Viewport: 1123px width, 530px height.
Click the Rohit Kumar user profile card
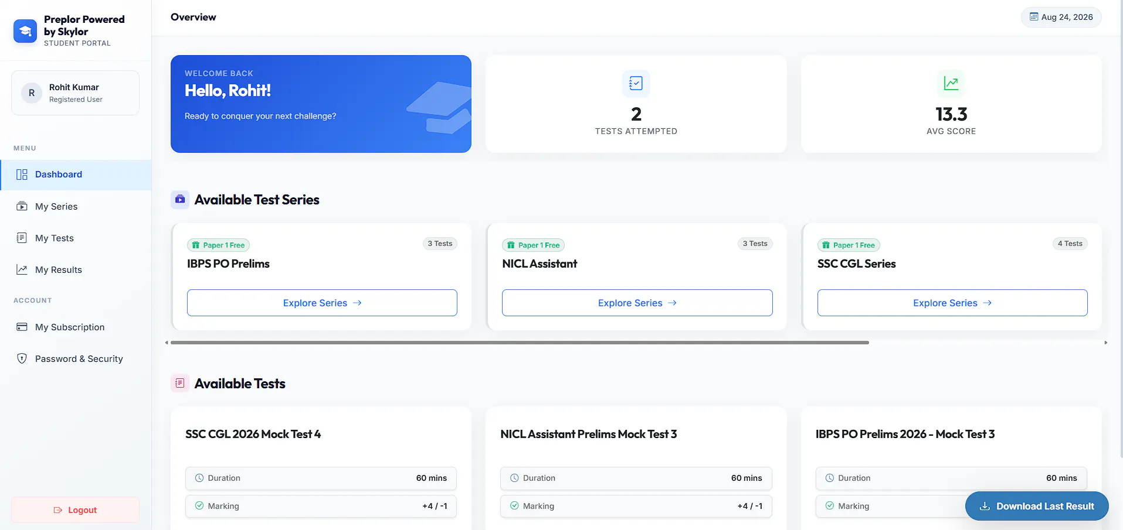click(75, 93)
